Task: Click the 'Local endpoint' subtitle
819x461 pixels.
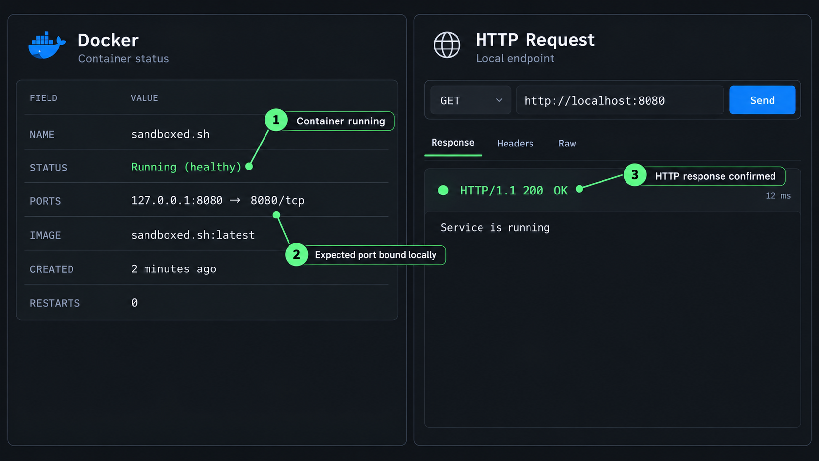Action: pos(515,58)
